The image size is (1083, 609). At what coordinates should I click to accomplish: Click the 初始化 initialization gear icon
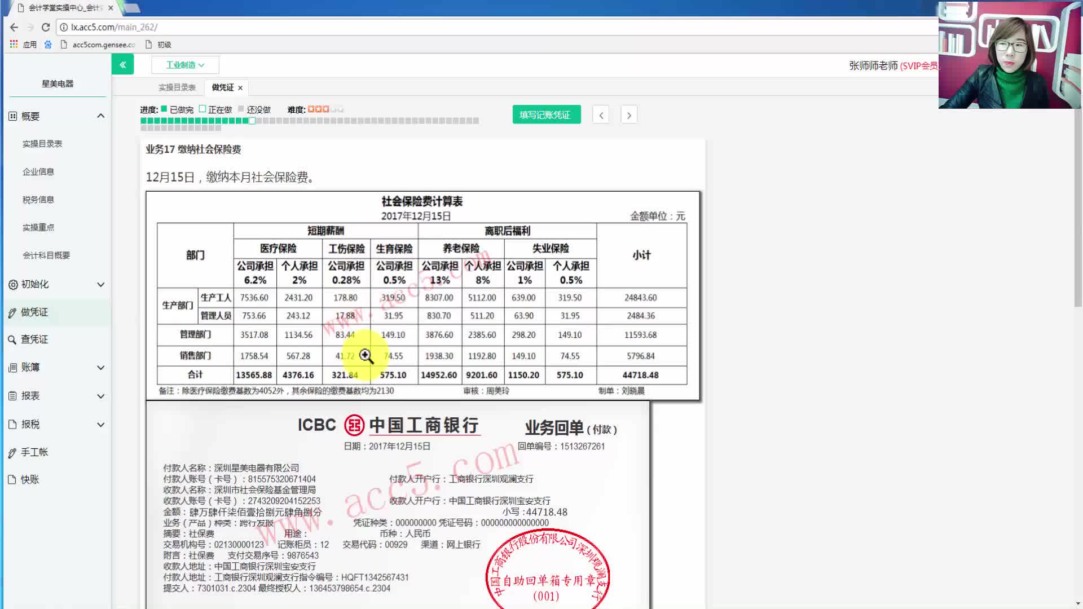point(12,284)
